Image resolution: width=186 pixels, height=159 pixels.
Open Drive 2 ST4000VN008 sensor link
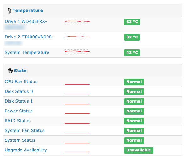(29, 37)
